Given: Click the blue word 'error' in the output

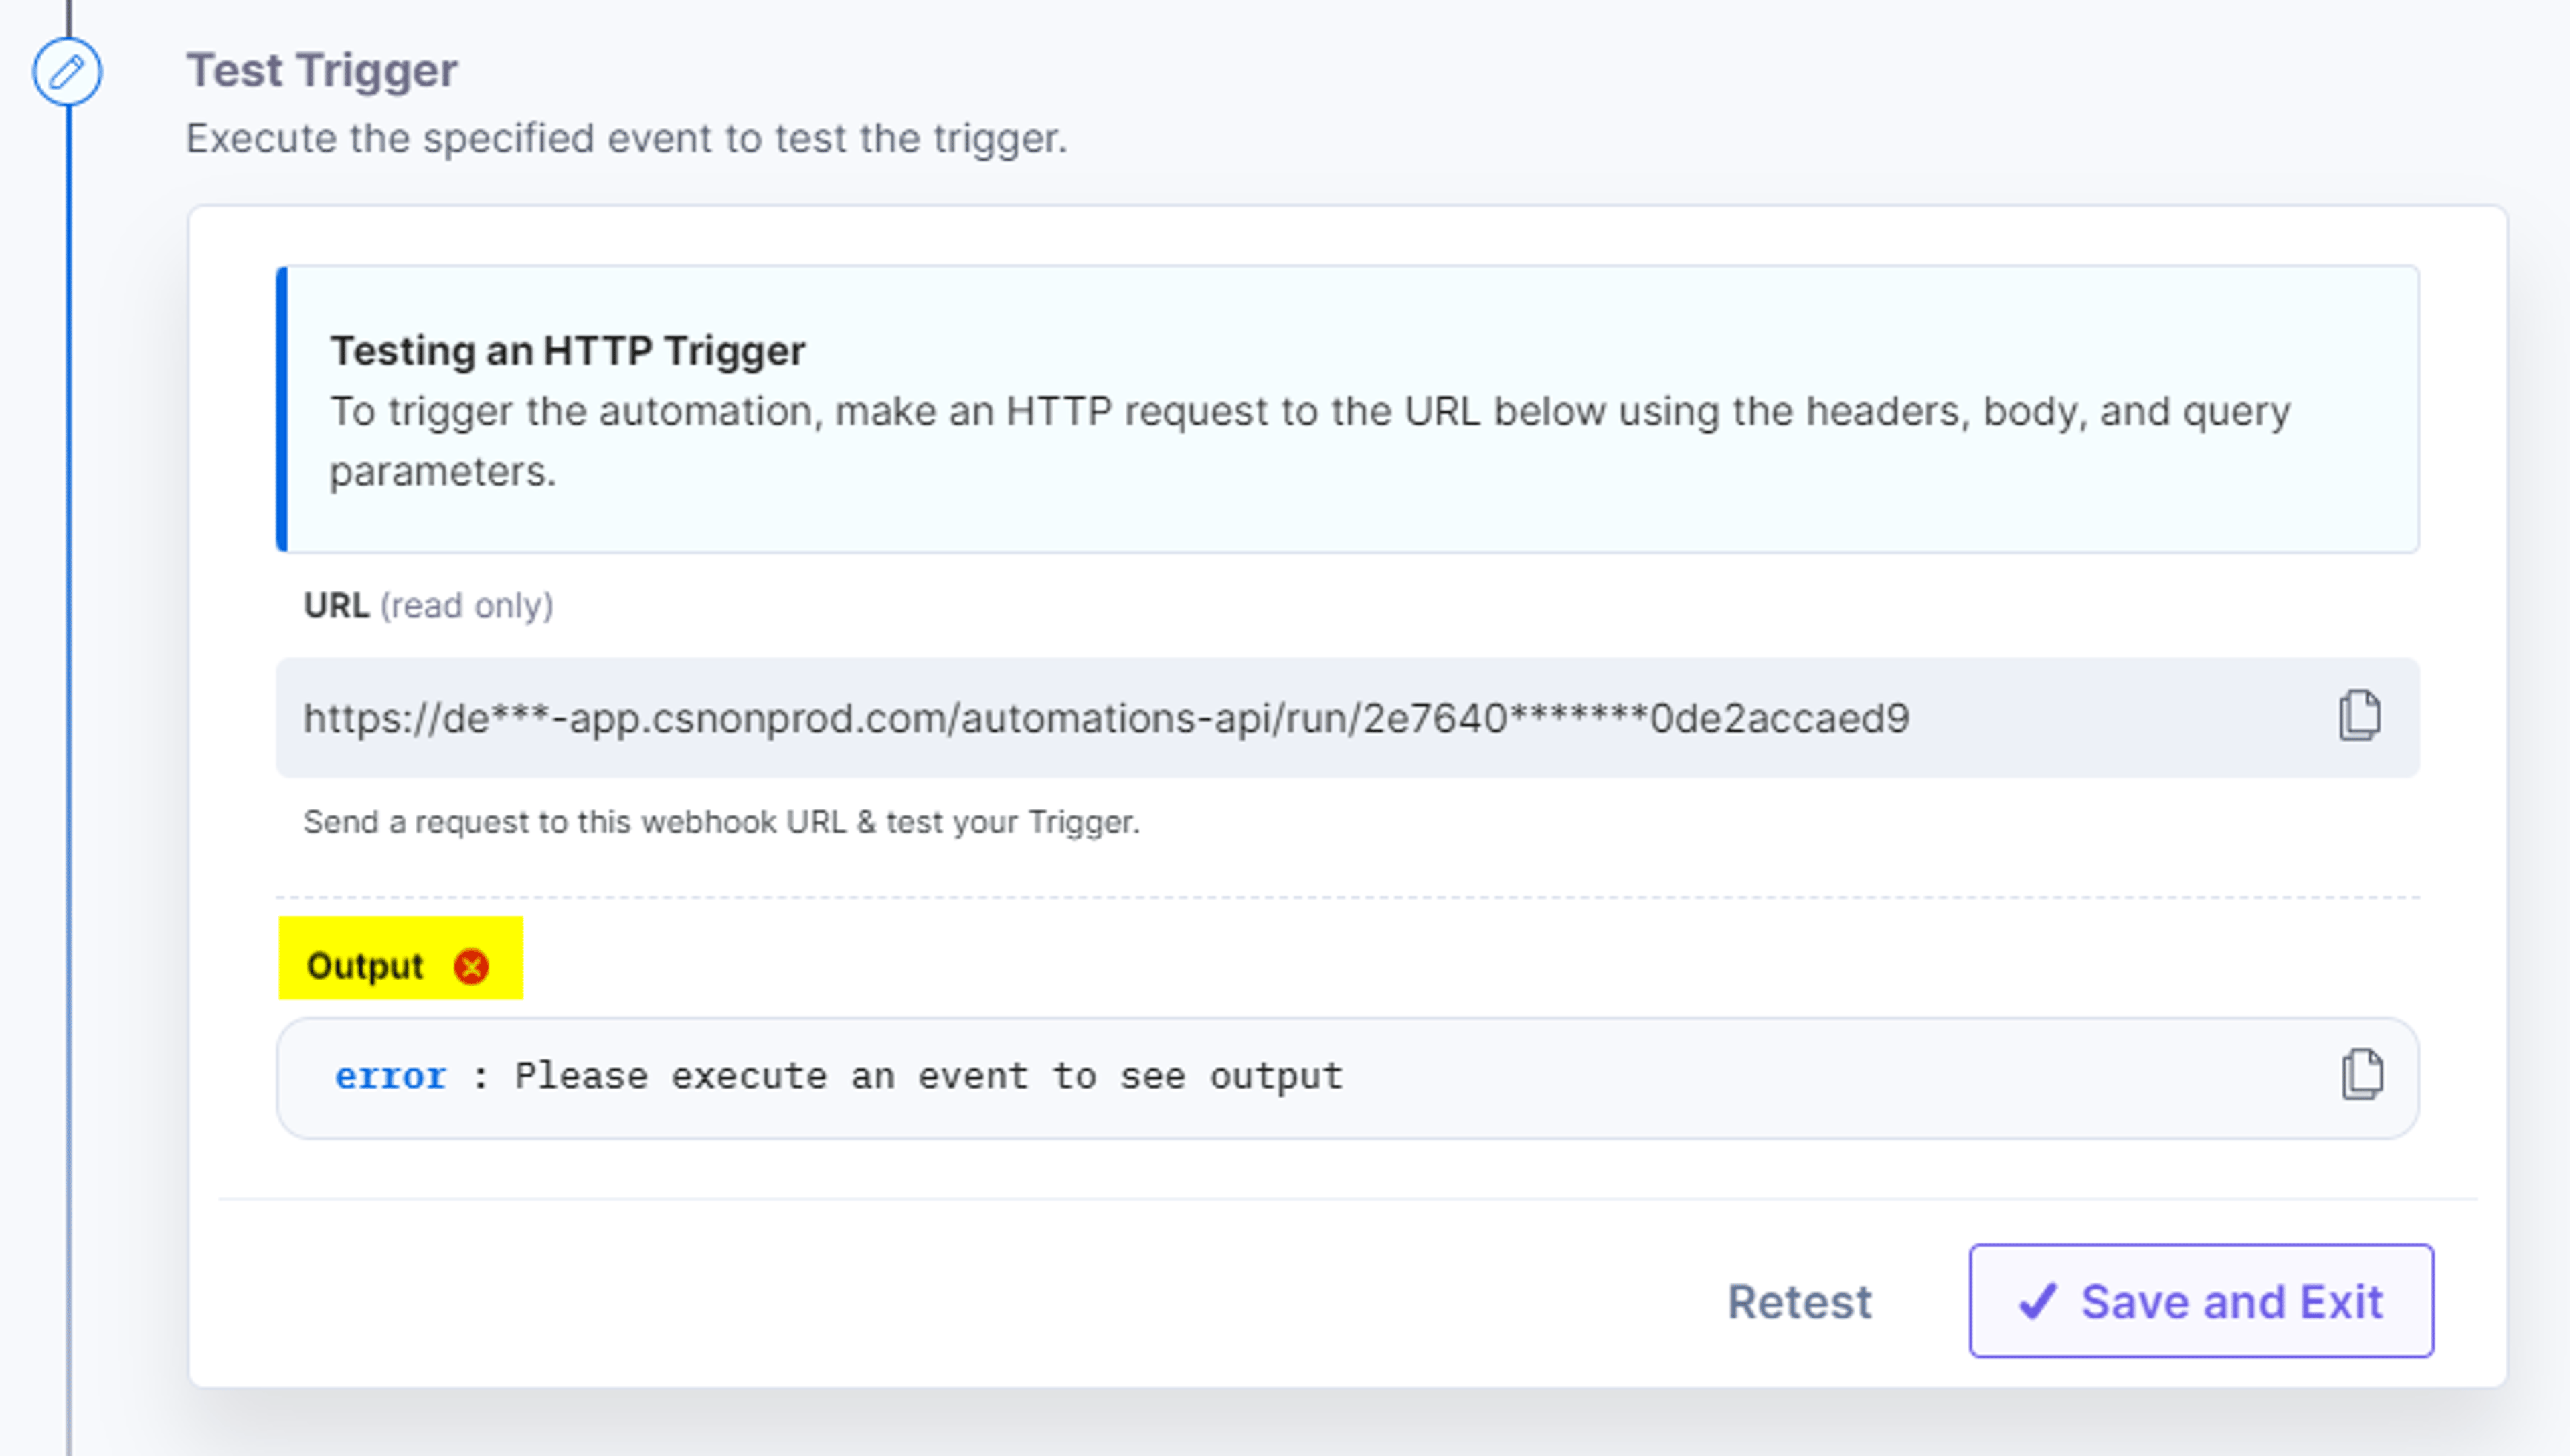Looking at the screenshot, I should pos(390,1077).
